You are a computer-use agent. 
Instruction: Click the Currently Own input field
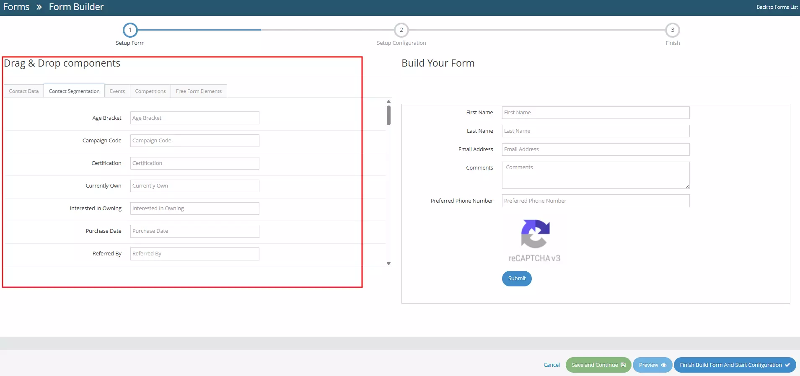coord(195,186)
